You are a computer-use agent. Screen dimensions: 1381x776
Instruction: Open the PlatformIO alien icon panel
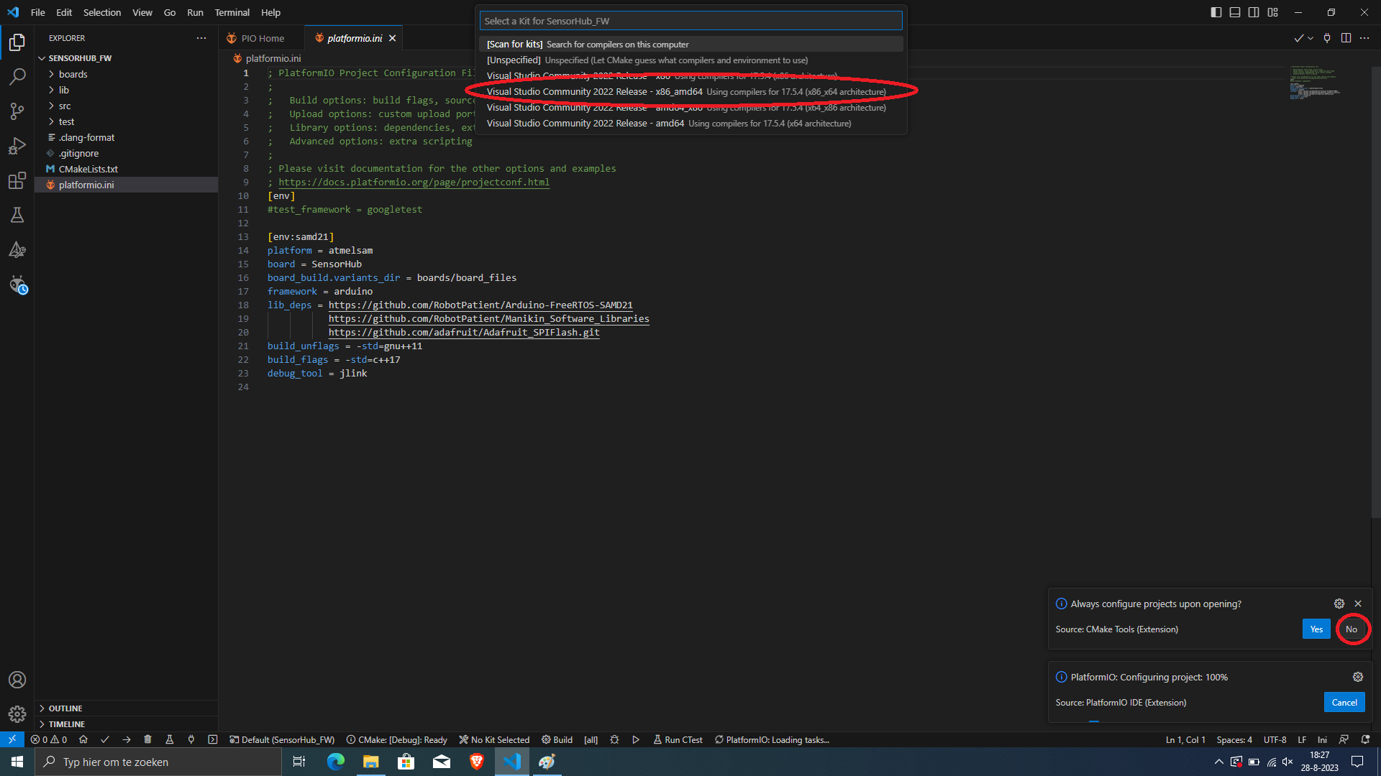17,285
